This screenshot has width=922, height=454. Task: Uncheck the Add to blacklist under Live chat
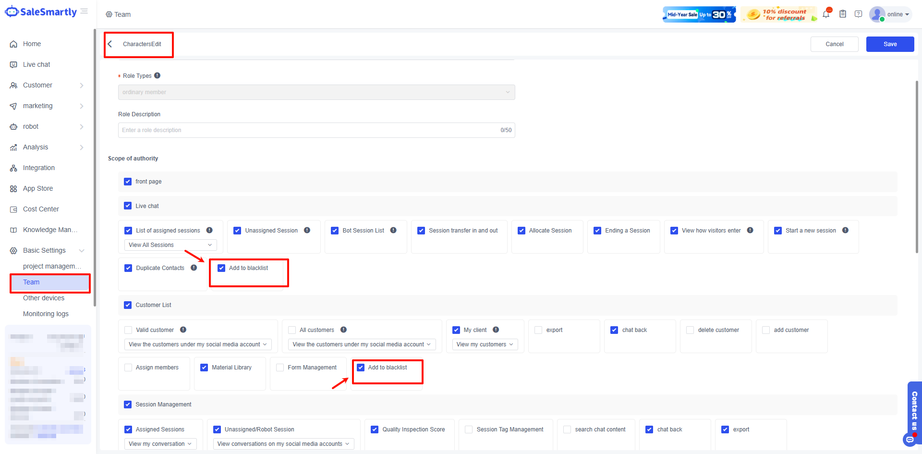tap(221, 268)
